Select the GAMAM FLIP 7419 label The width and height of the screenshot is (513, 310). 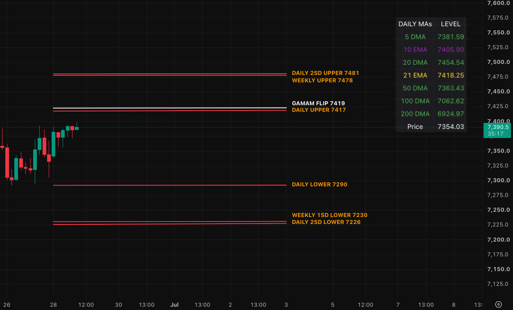pos(318,103)
